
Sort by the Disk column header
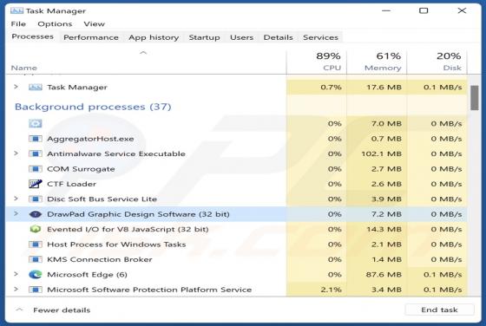pos(437,62)
